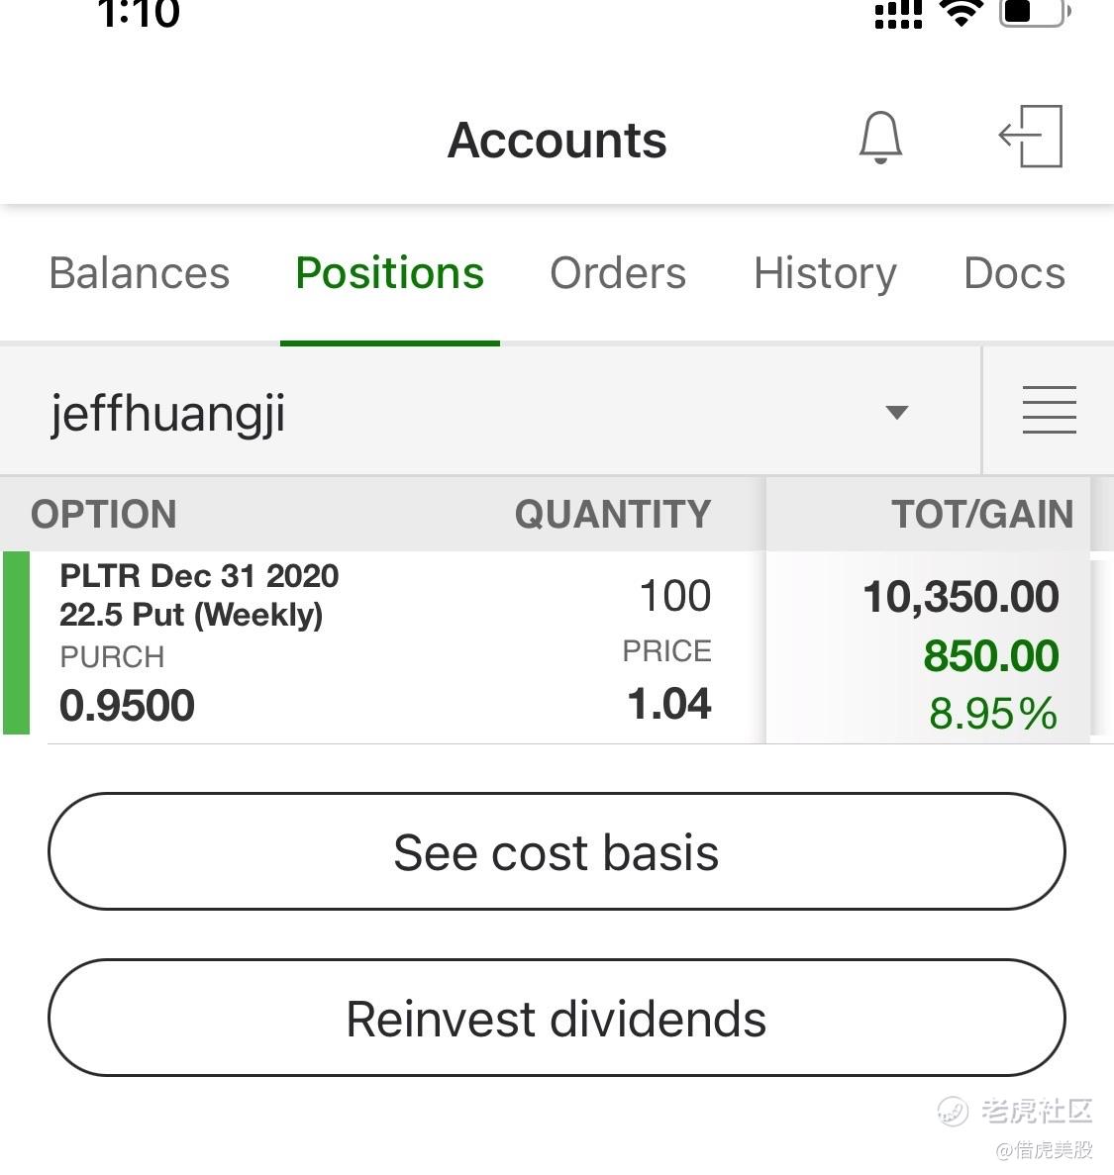
Task: Tap the Wi-Fi status icon
Action: [x=960, y=13]
